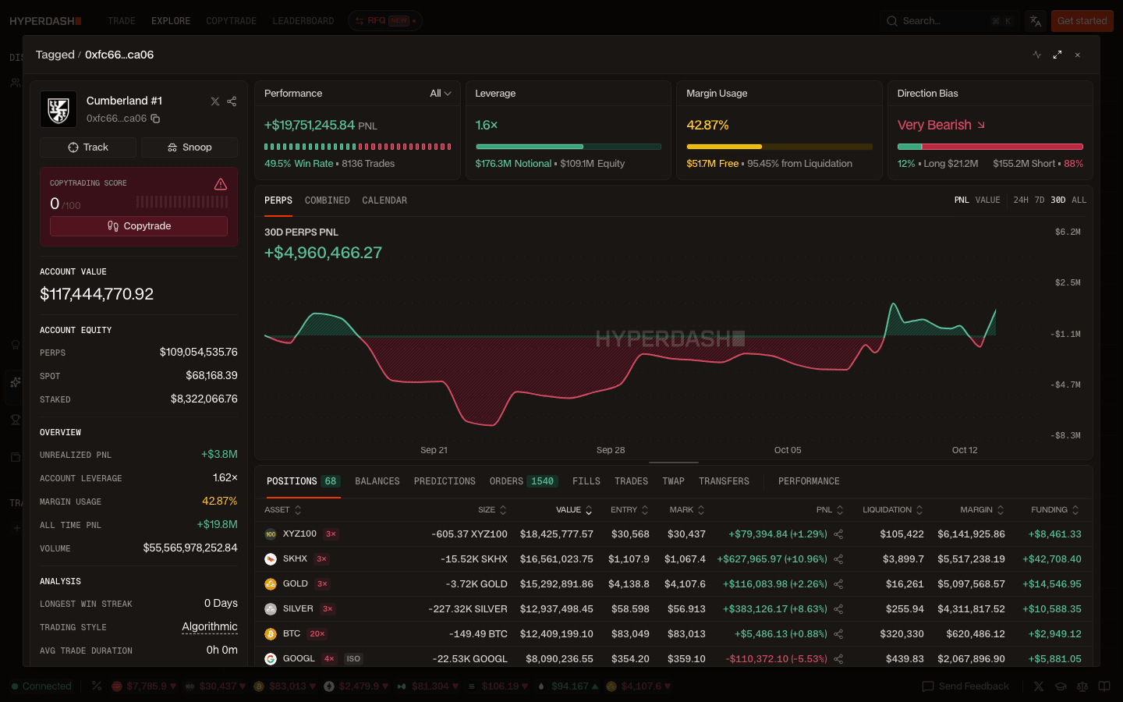Image resolution: width=1123 pixels, height=702 pixels.
Task: Set chart range to ALL
Action: [1079, 200]
